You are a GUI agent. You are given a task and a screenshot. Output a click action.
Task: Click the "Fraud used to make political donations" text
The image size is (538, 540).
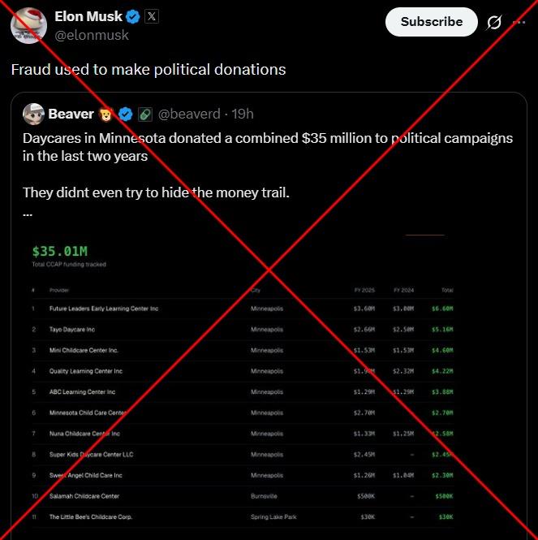148,69
